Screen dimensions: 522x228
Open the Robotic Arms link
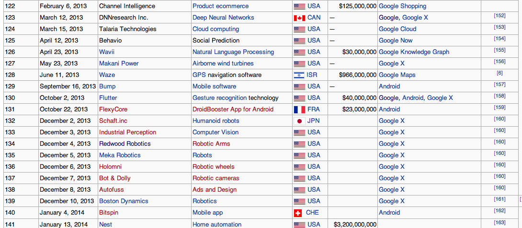[211, 143]
